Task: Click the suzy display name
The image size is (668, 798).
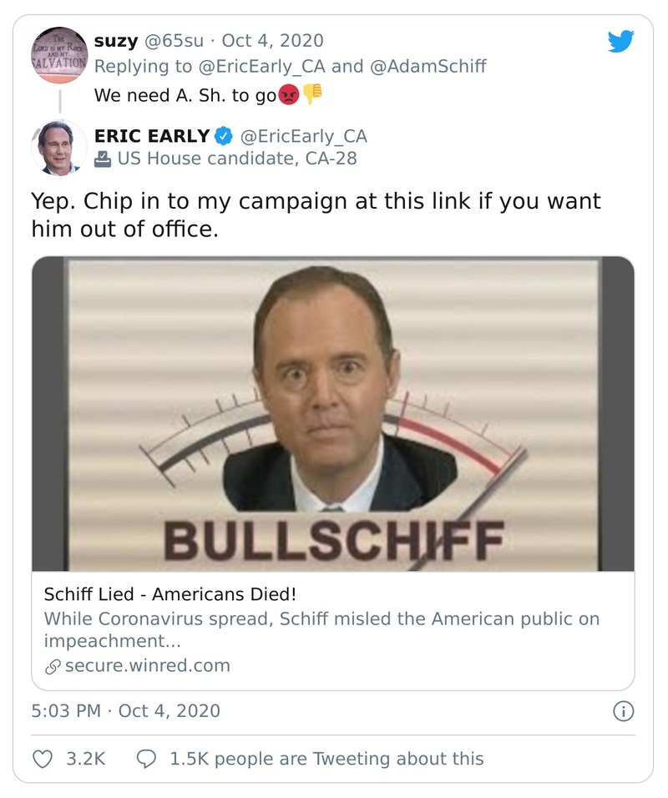Action: pyautogui.click(x=116, y=40)
